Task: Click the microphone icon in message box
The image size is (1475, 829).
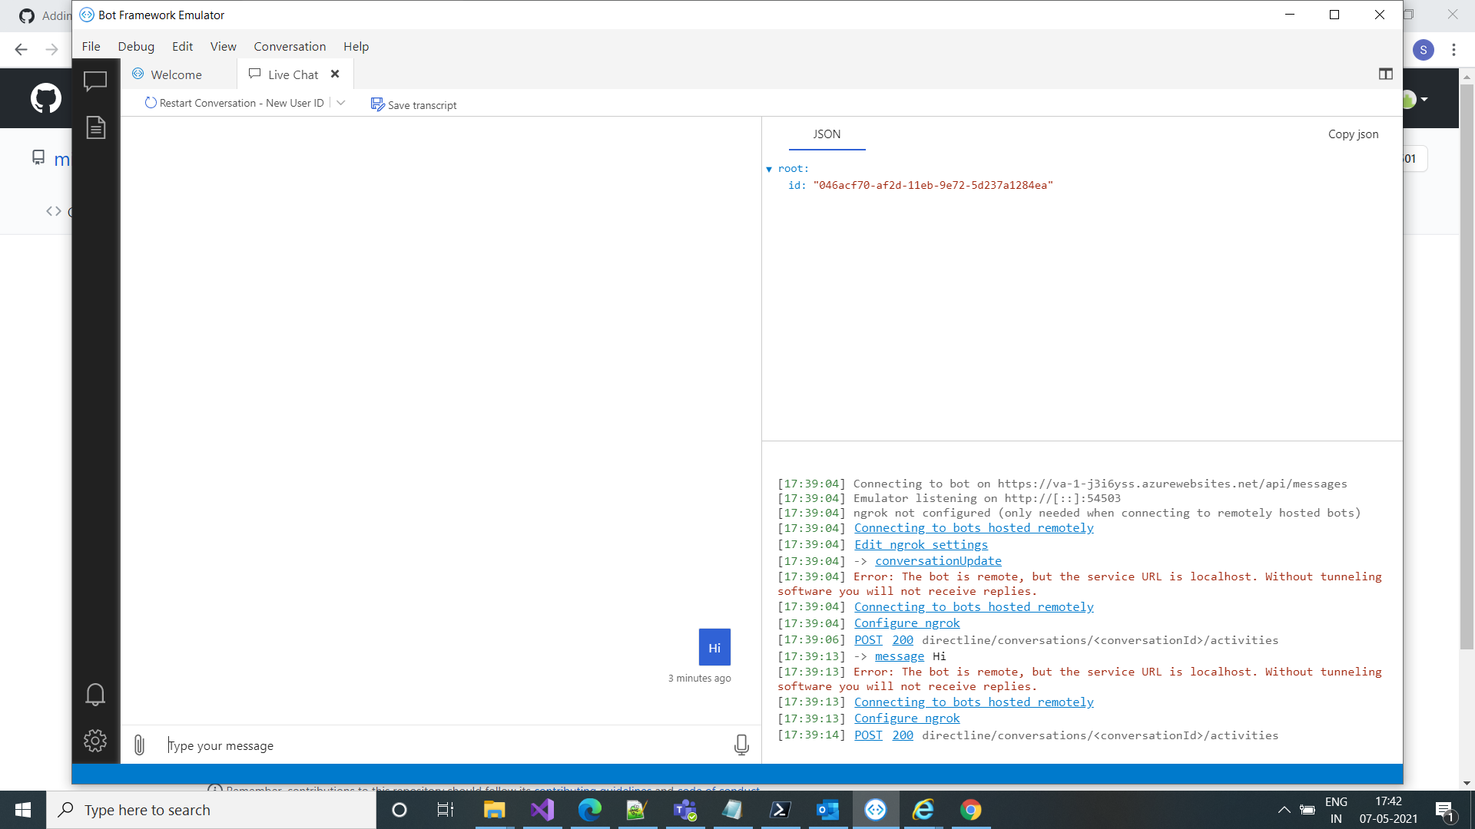Action: click(741, 745)
